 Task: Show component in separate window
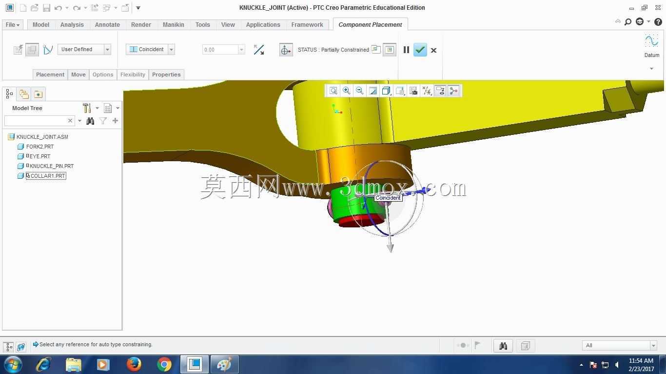pyautogui.click(x=376, y=49)
